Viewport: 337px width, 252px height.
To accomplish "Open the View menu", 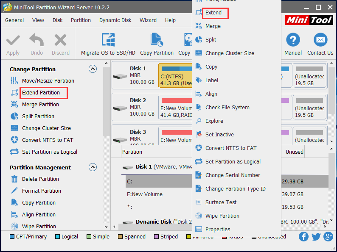I will pos(38,20).
